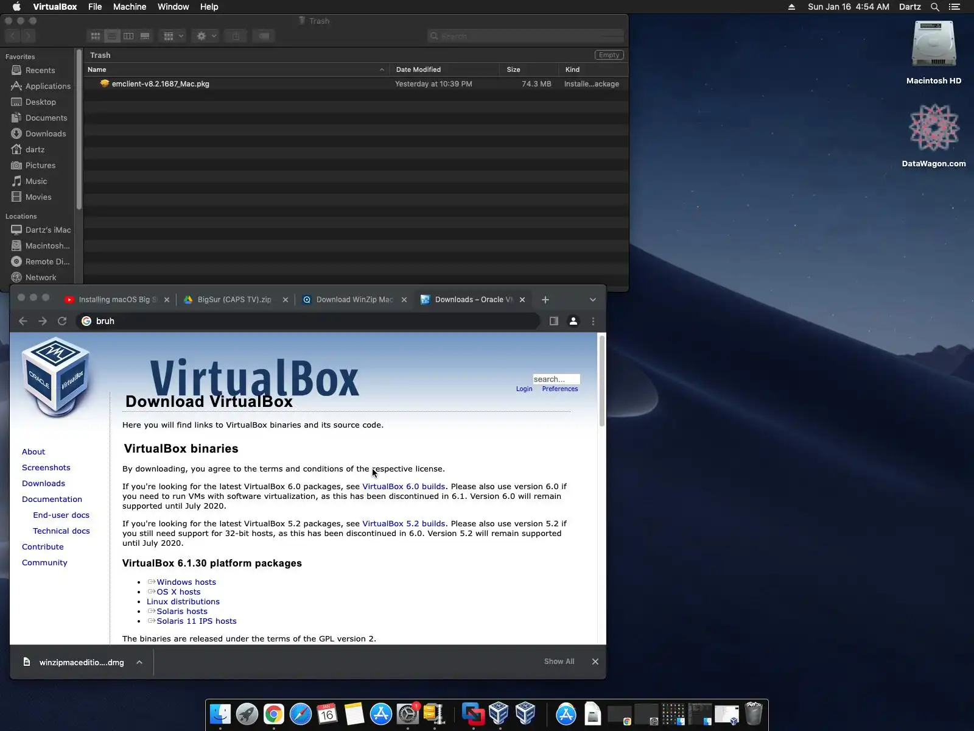974x731 pixels.
Task: Open VirtualBox 5.2 builds link
Action: click(404, 523)
